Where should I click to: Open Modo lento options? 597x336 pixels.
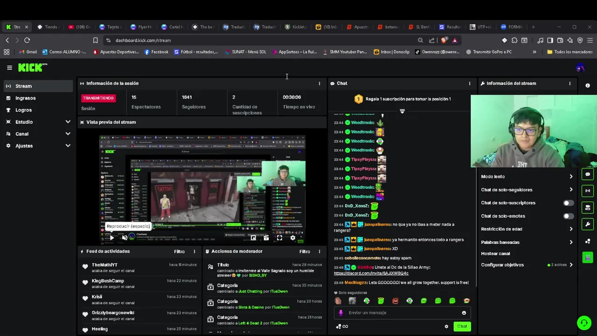click(x=527, y=177)
